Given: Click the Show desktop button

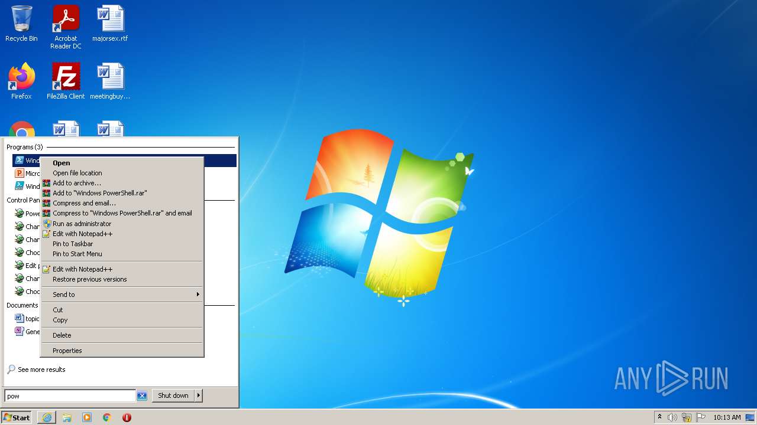Looking at the screenshot, I should coord(750,417).
